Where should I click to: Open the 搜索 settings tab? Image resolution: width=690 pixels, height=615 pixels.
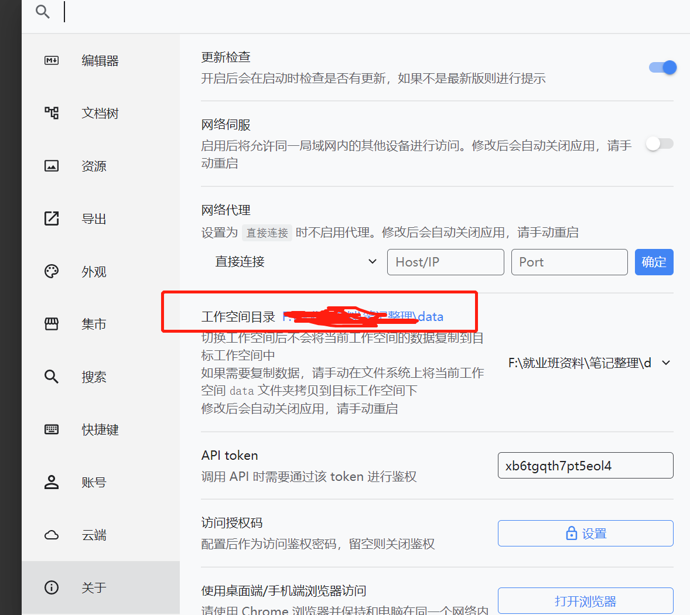[x=101, y=377]
